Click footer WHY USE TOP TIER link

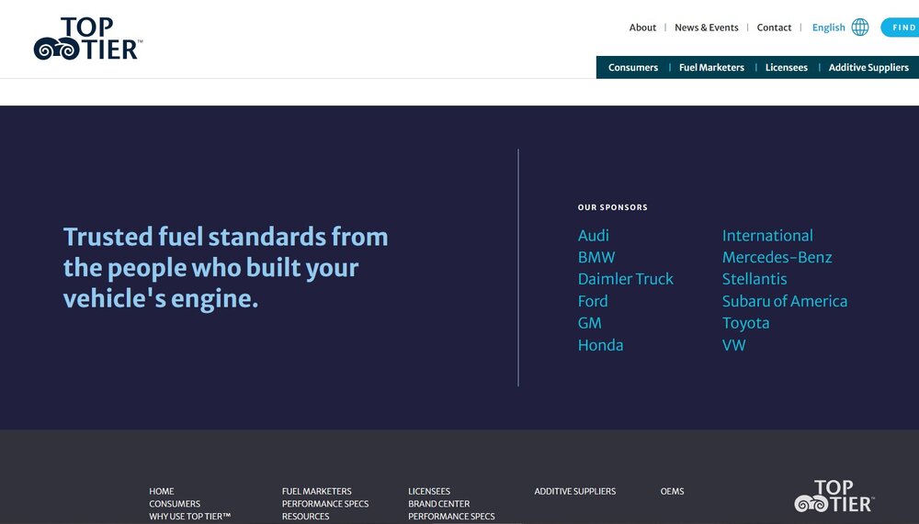pyautogui.click(x=189, y=517)
